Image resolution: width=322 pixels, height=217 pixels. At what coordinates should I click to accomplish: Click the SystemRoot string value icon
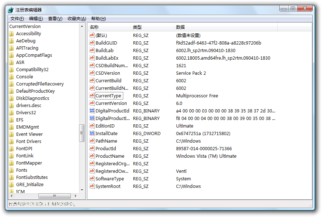(92, 186)
